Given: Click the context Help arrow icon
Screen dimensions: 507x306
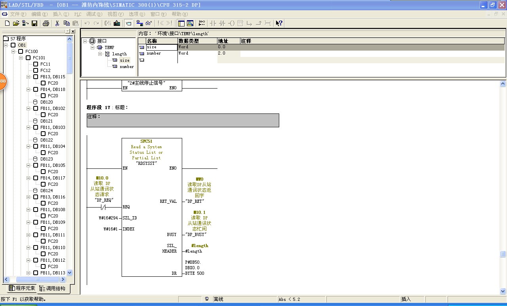Looking at the screenshot, I should [x=279, y=23].
